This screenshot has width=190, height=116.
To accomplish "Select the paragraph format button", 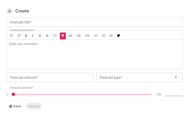I will pyautogui.click(x=63, y=36).
